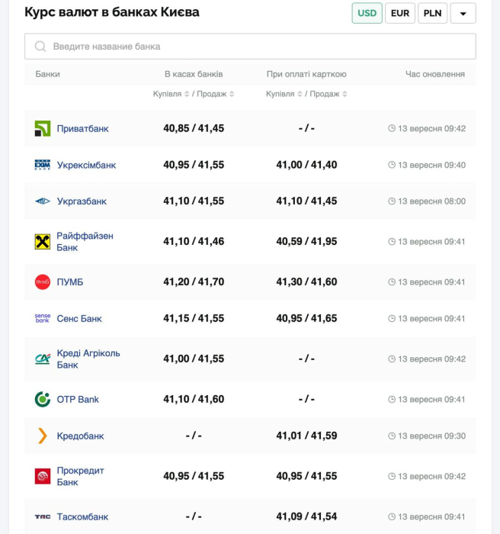Image resolution: width=500 pixels, height=534 pixels.
Task: Open the more currencies dropdown arrow
Action: click(x=463, y=13)
